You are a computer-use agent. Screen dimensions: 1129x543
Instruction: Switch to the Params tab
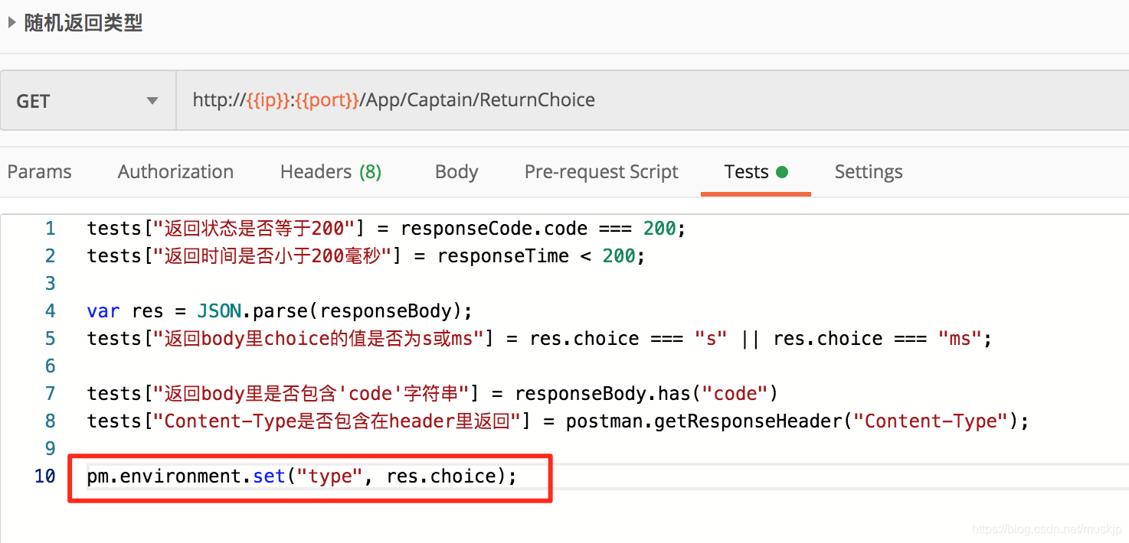tap(39, 172)
